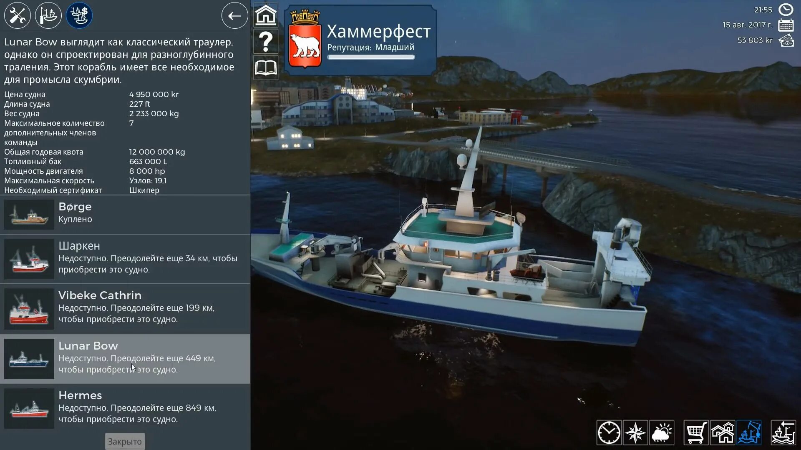Select the ship purchase tab icon
Image resolution: width=801 pixels, height=450 pixels.
[x=79, y=15]
